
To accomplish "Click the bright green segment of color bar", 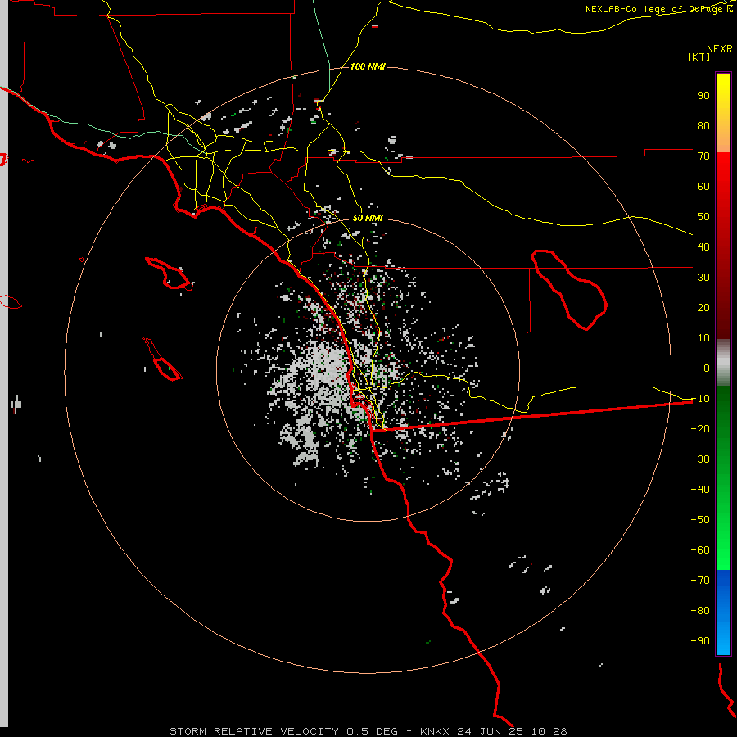I will pyautogui.click(x=723, y=477).
